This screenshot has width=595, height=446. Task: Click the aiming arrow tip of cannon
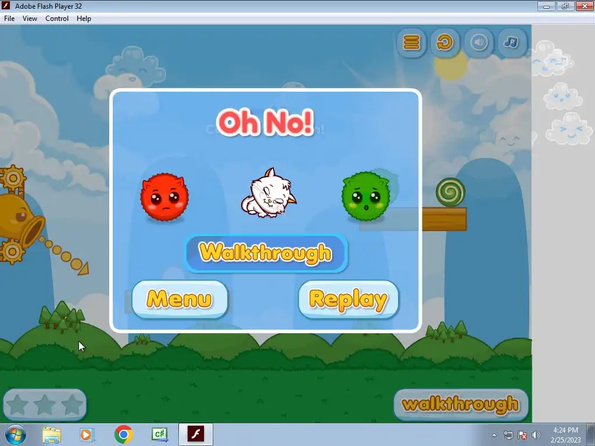pyautogui.click(x=84, y=268)
